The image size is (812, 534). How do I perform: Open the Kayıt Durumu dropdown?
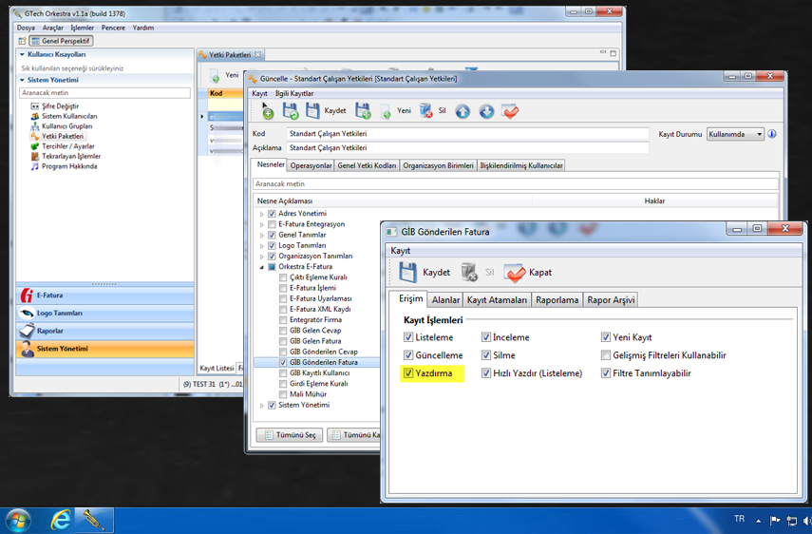click(735, 134)
